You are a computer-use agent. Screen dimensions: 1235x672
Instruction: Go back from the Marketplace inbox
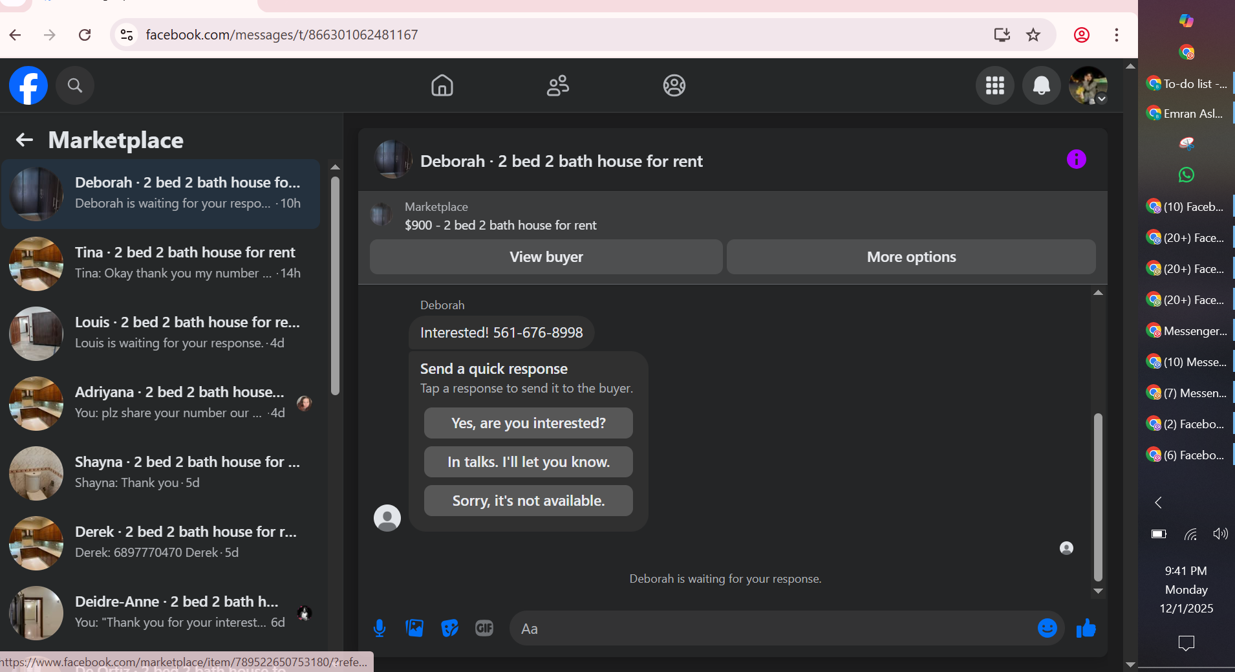pos(25,140)
